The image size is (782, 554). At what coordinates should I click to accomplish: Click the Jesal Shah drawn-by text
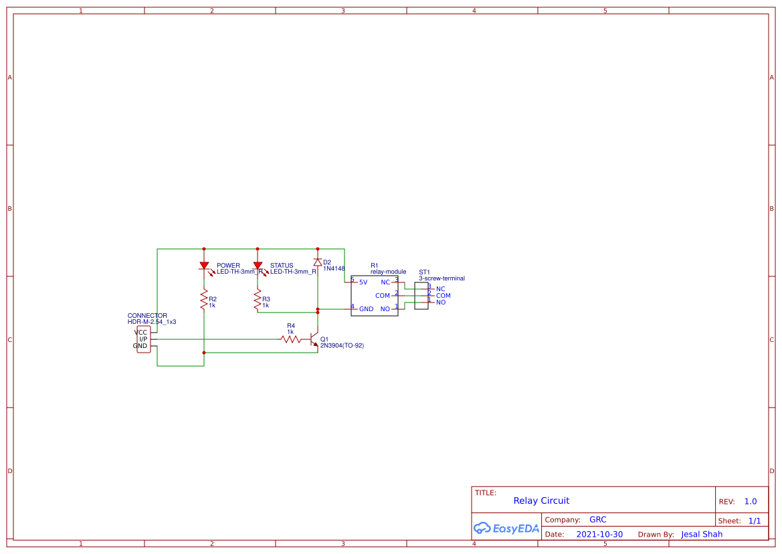pyautogui.click(x=701, y=534)
